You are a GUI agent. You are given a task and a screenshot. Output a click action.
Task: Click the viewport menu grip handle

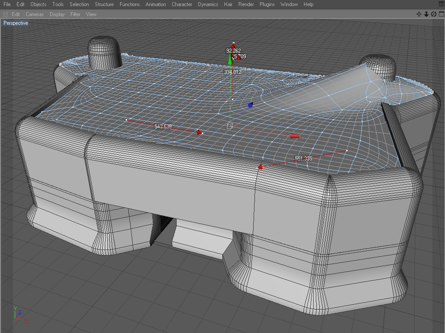(5, 14)
